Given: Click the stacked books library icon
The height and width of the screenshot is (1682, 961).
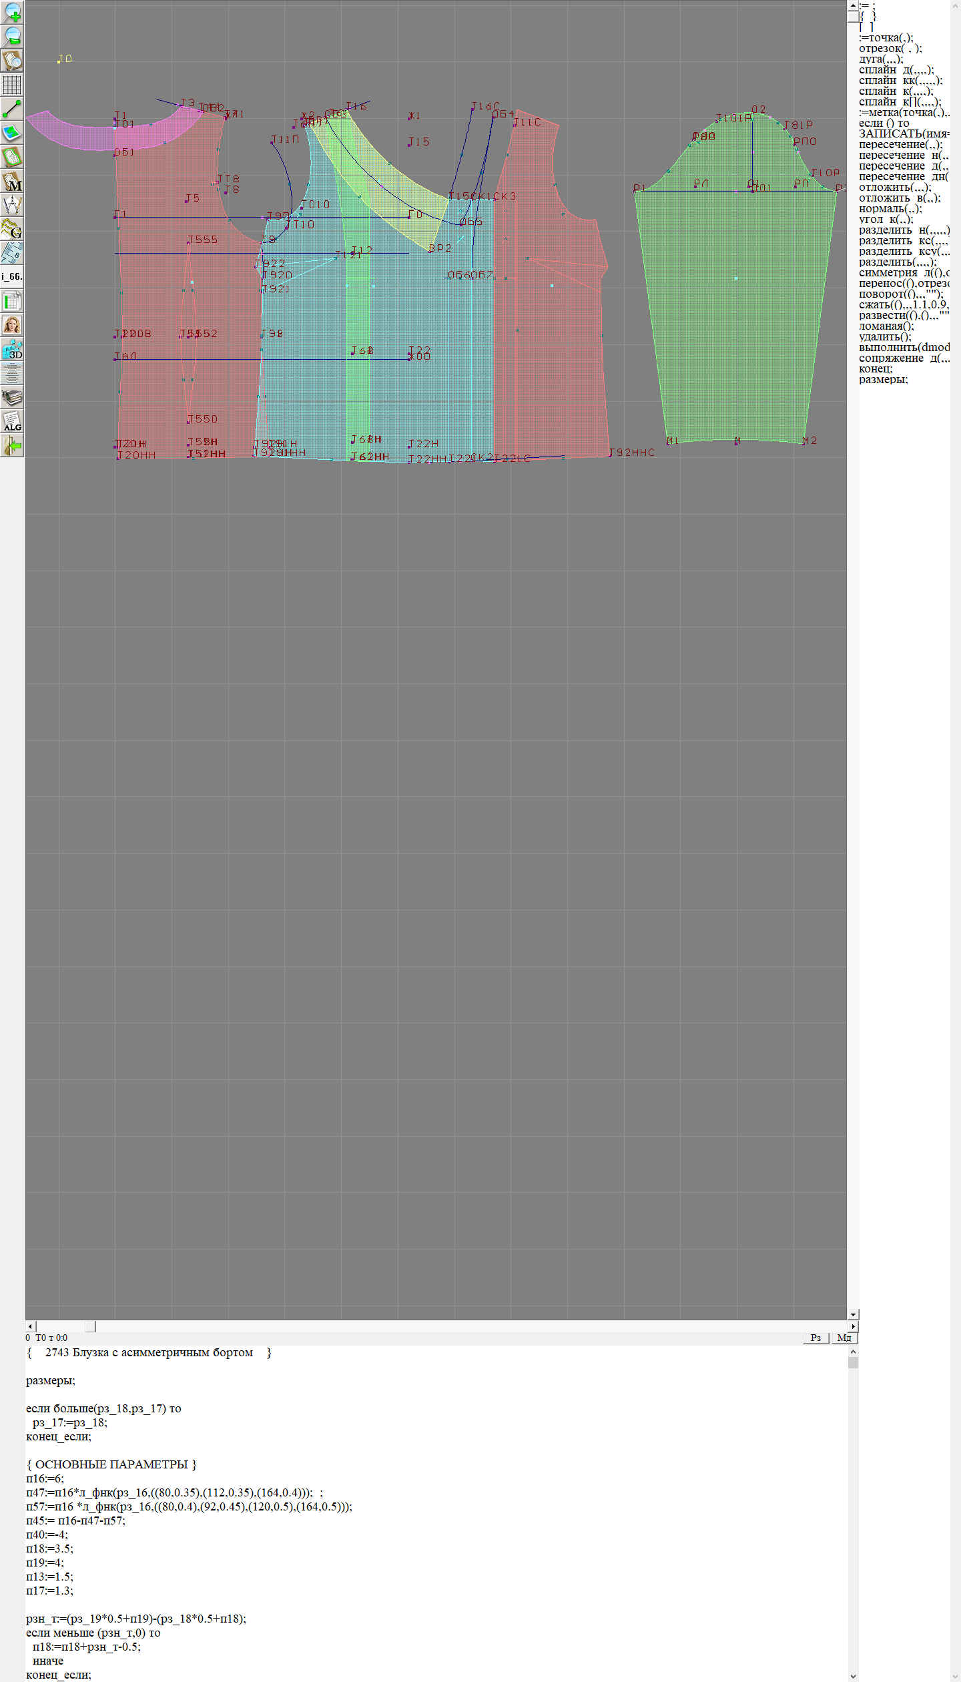Looking at the screenshot, I should click(x=12, y=398).
